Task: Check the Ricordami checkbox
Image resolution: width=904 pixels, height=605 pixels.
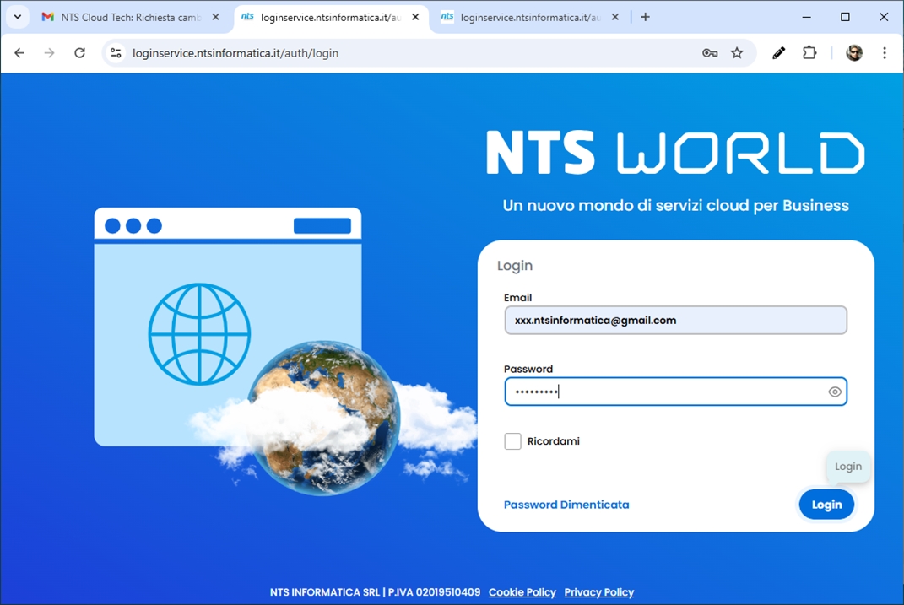Action: click(512, 441)
